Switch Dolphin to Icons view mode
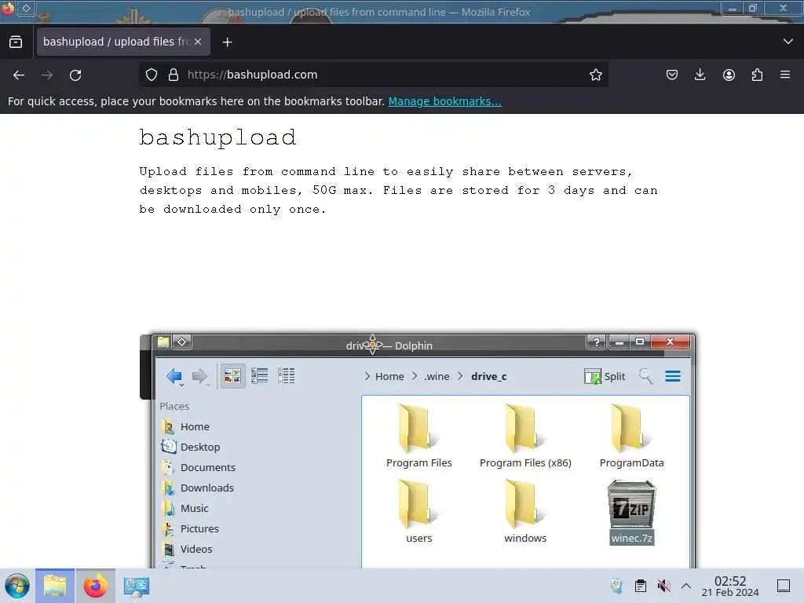This screenshot has height=603, width=804. (x=232, y=376)
